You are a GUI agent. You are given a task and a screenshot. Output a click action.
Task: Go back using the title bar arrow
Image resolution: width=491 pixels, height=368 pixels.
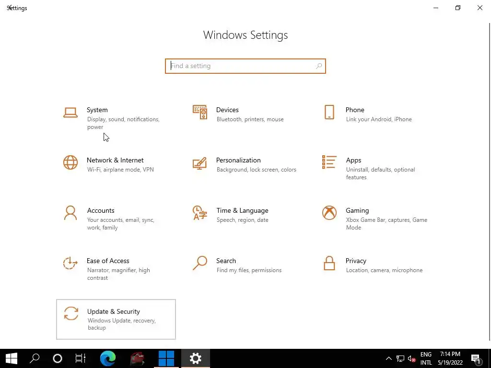click(10, 8)
